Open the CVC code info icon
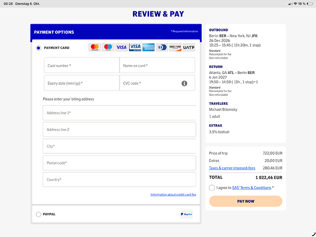 [184, 83]
